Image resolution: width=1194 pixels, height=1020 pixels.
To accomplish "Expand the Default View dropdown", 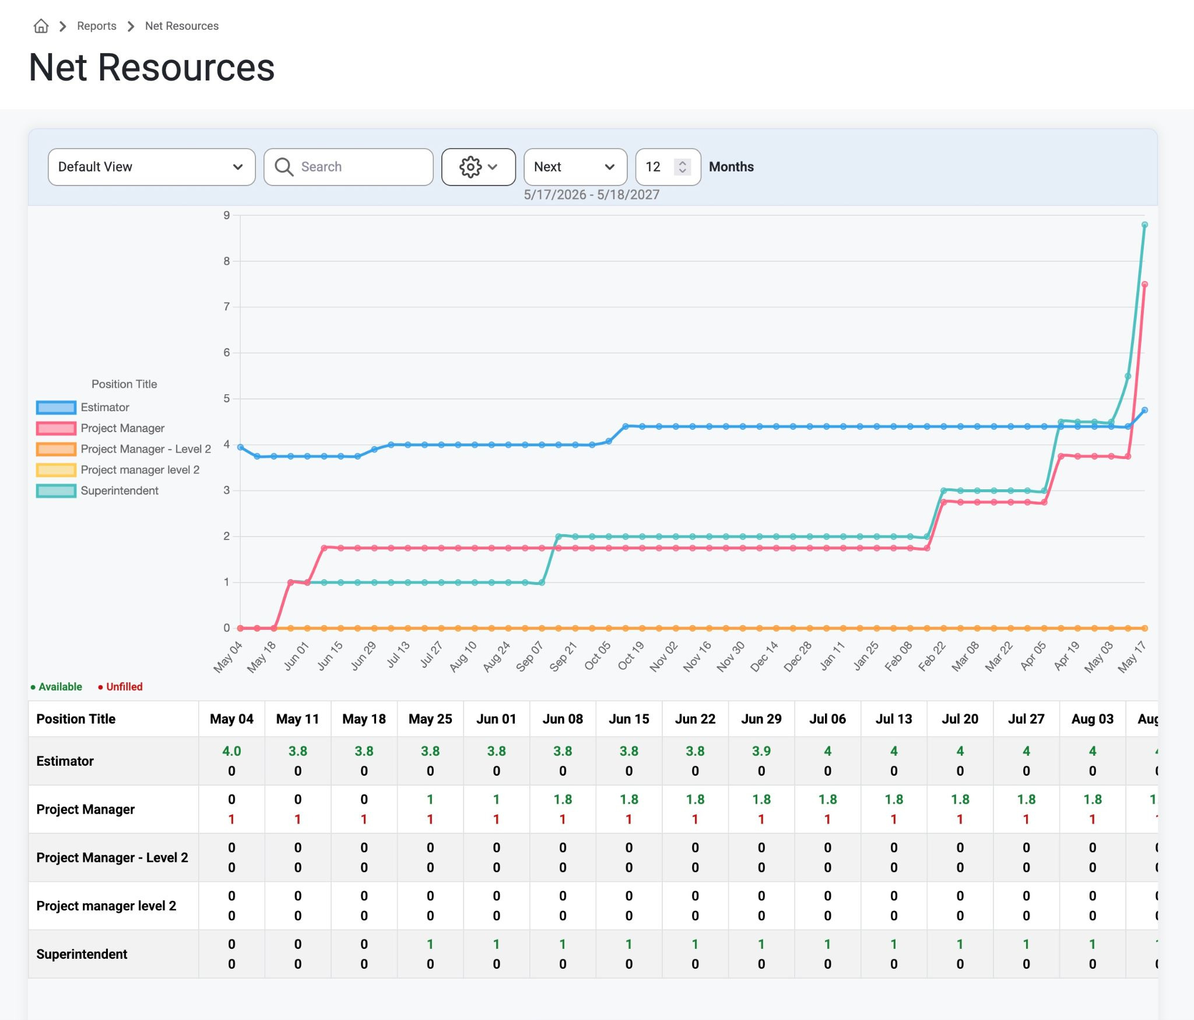I will [152, 167].
